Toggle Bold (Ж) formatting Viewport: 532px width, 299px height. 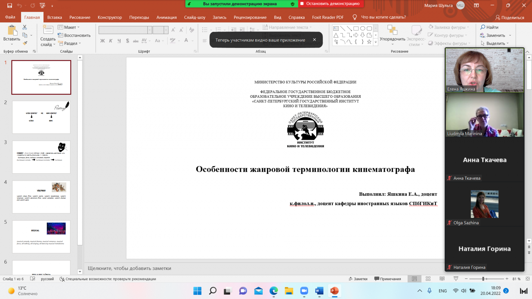pos(103,41)
